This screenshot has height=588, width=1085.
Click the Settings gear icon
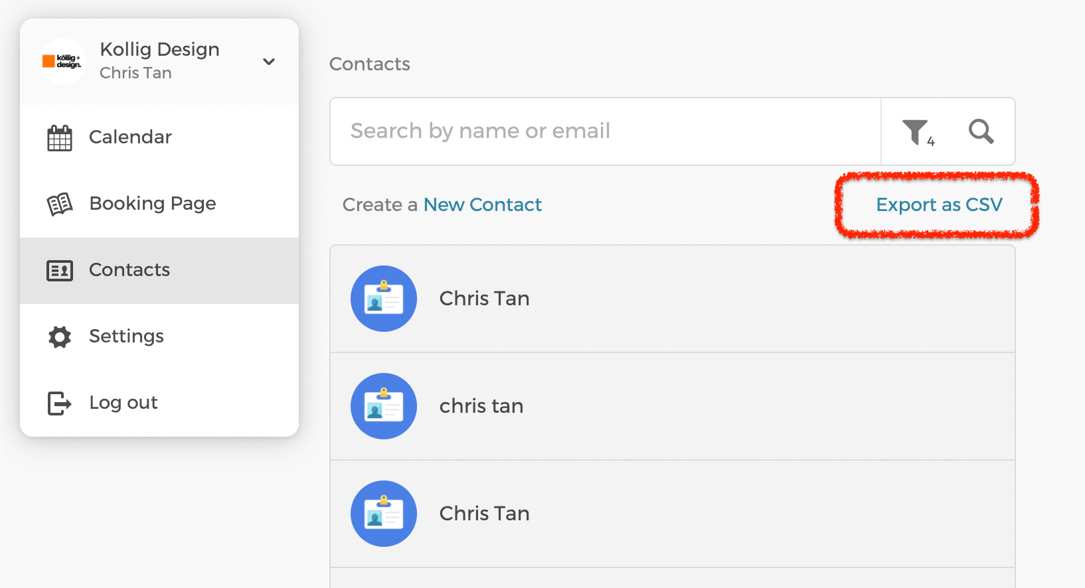pyautogui.click(x=60, y=336)
